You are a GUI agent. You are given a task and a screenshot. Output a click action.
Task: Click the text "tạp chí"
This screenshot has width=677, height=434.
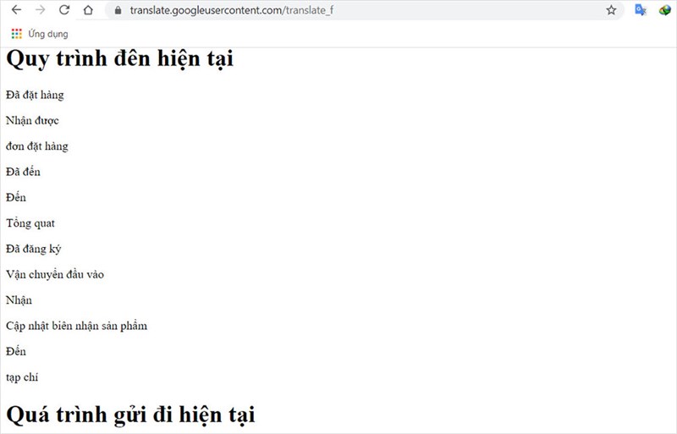coord(22,377)
